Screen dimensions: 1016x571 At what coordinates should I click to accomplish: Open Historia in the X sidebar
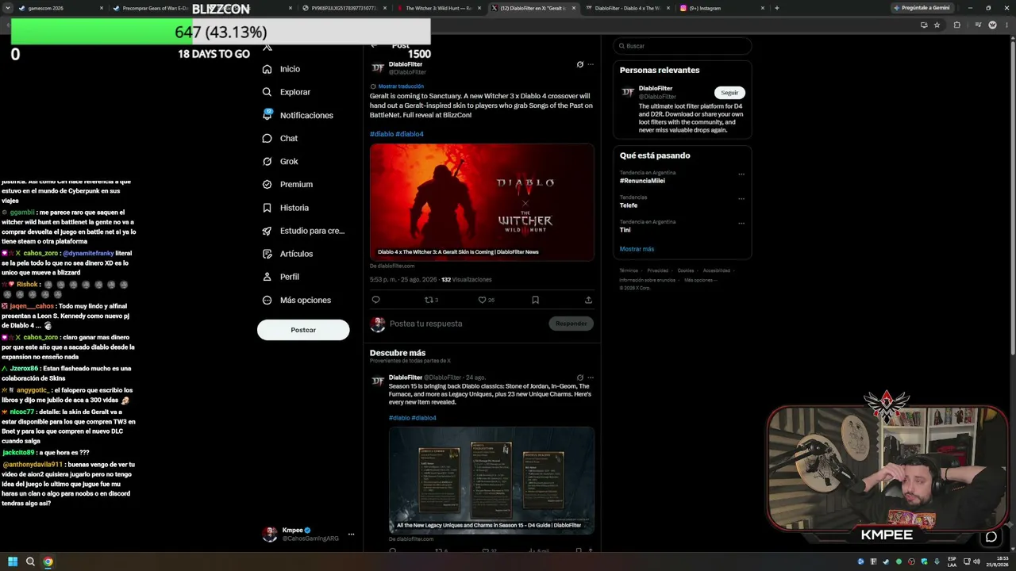[x=286, y=208]
